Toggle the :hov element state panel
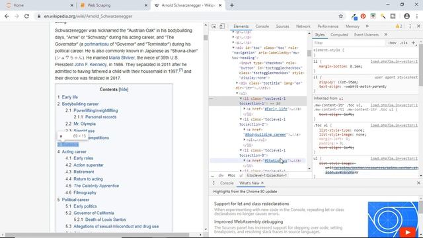The width and height of the screenshot is (423, 238). pyautogui.click(x=392, y=43)
